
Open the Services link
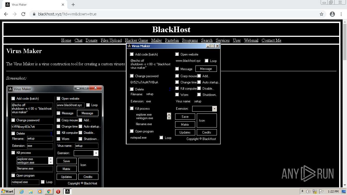[x=223, y=40]
